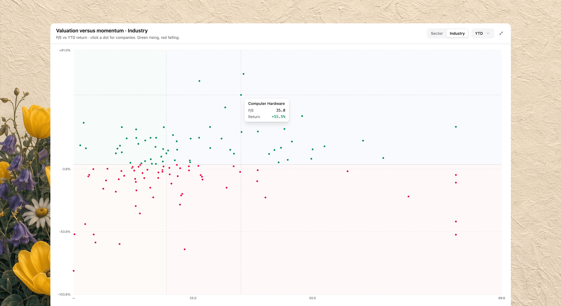Viewport: 561px width, 306px height.
Task: Click the green dot at the far-right P/E extreme
Action: point(456,127)
